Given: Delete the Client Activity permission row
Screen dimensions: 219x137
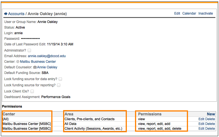Looking at the screenshot, I should pos(210,129).
